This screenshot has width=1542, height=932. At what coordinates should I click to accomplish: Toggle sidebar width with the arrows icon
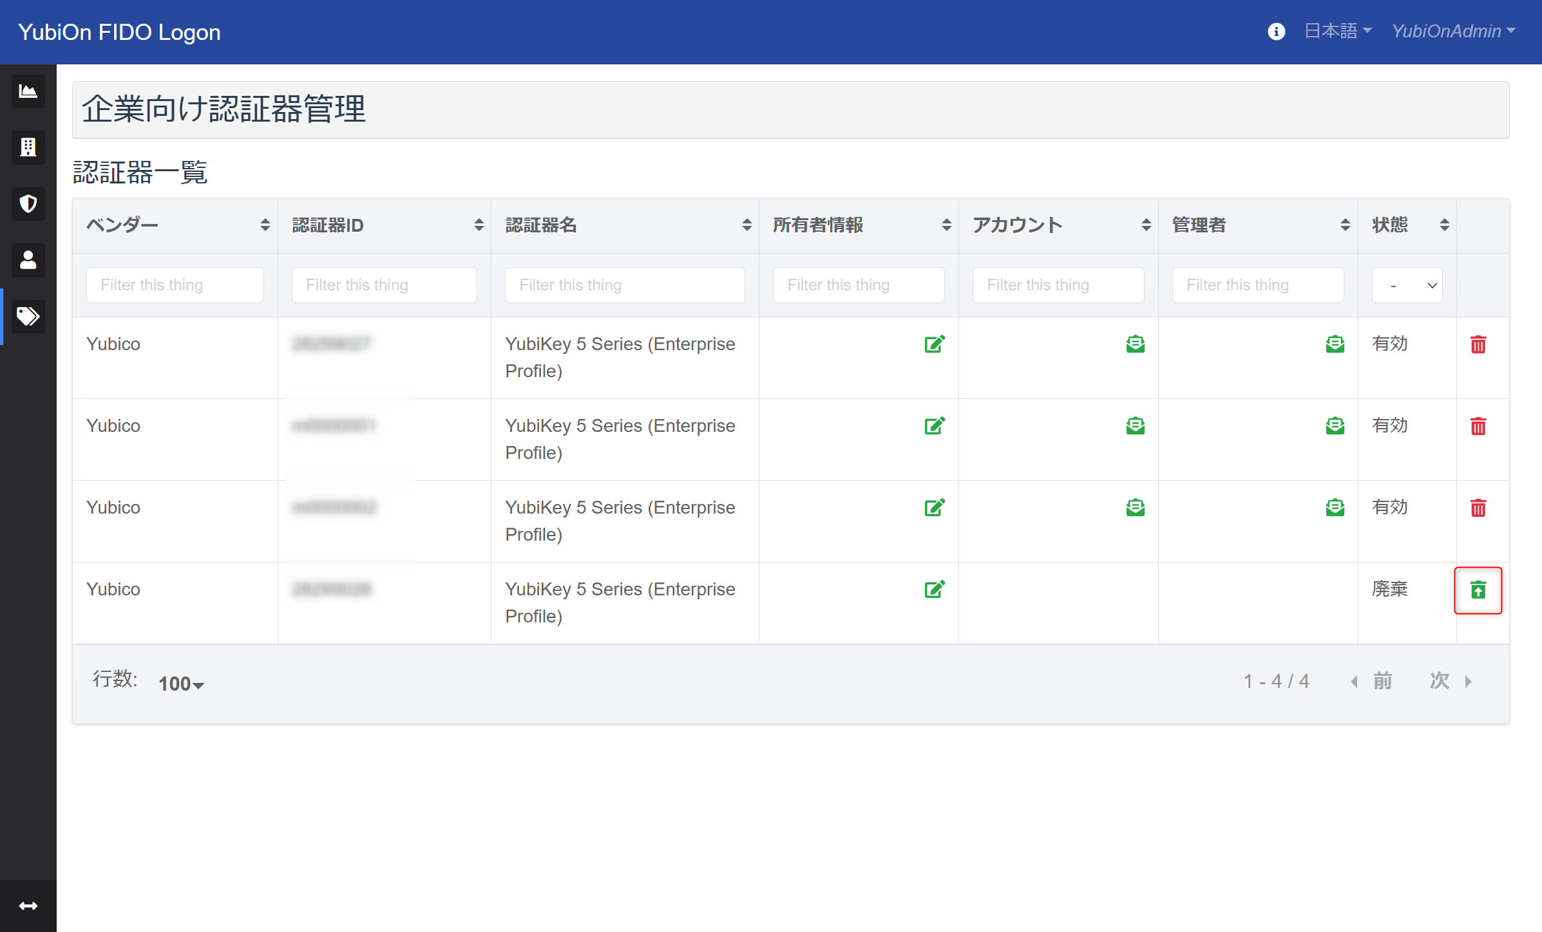coord(28,906)
